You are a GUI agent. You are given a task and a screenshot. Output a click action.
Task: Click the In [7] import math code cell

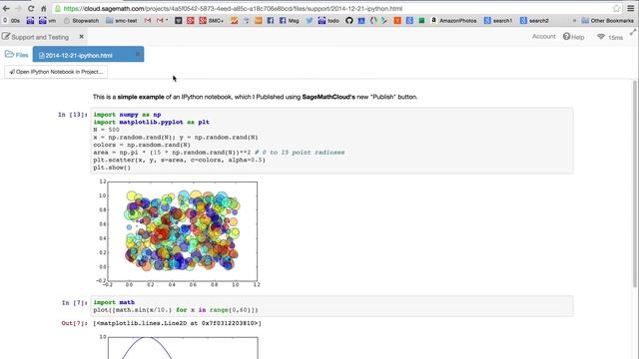331,306
